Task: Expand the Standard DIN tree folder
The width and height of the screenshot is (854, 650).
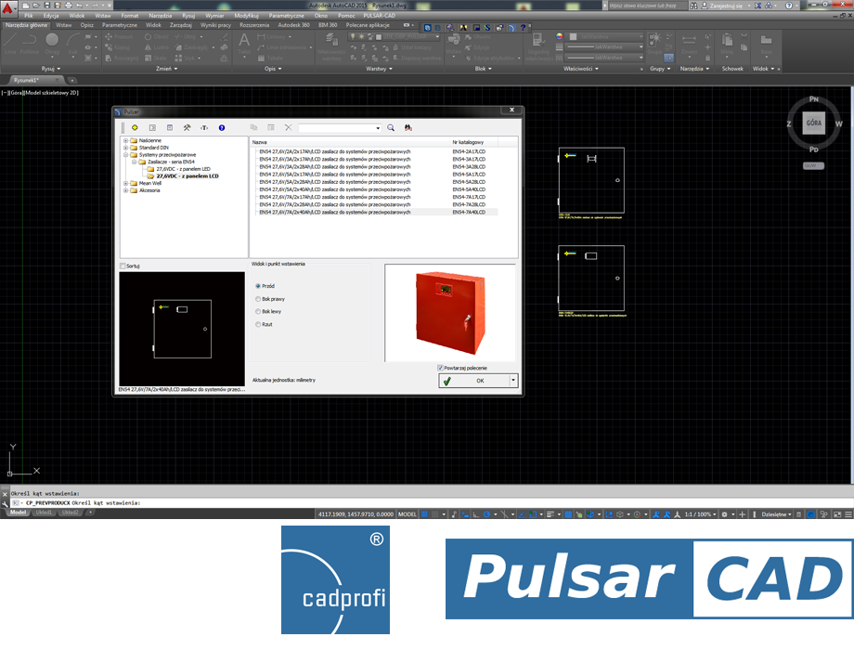Action: point(126,148)
